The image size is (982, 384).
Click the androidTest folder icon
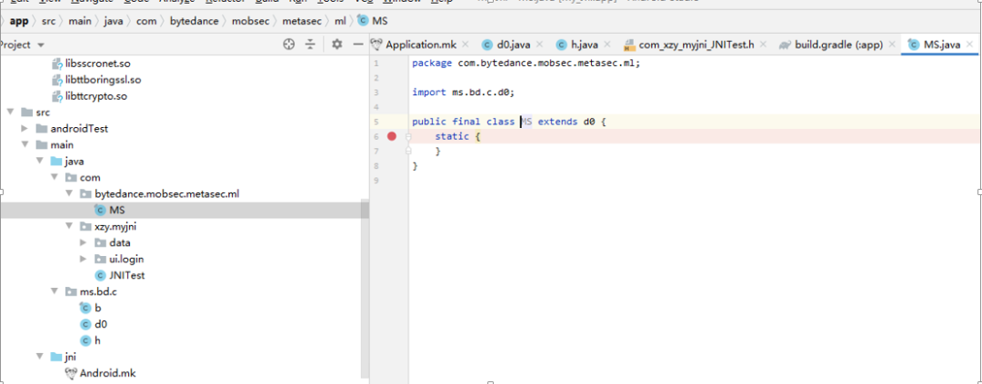coord(42,129)
